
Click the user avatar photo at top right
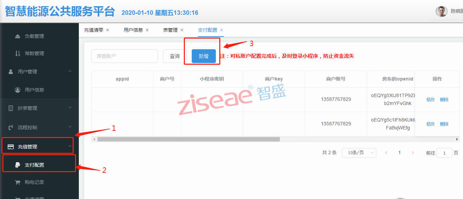[441, 11]
